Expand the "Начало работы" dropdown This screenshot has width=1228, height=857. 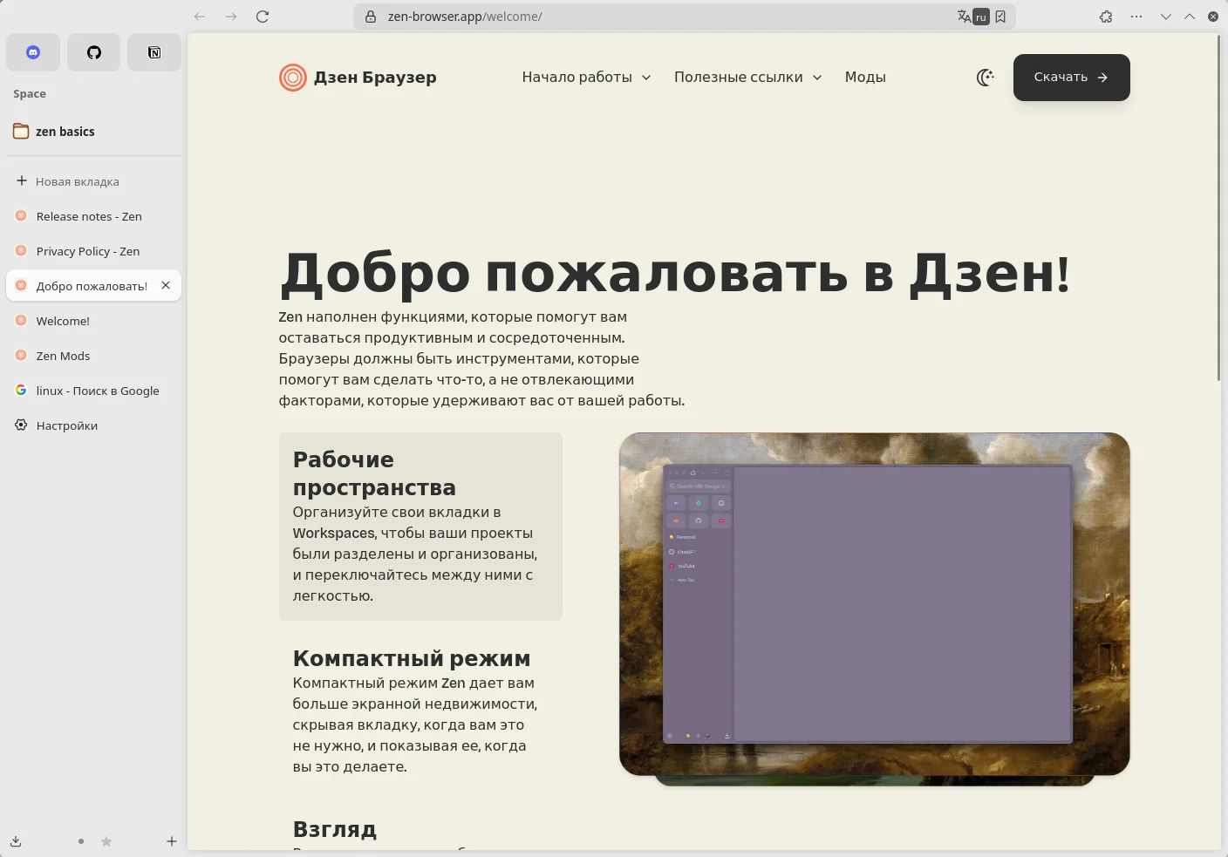(586, 78)
